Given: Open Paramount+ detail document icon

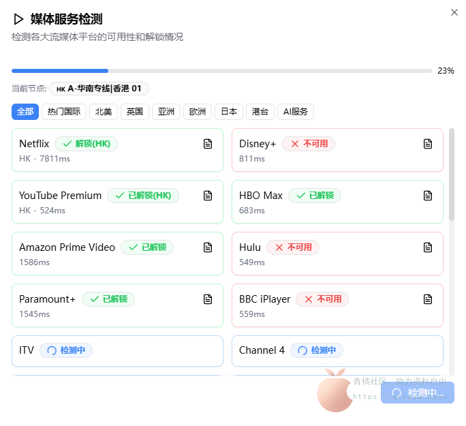Looking at the screenshot, I should click(208, 299).
